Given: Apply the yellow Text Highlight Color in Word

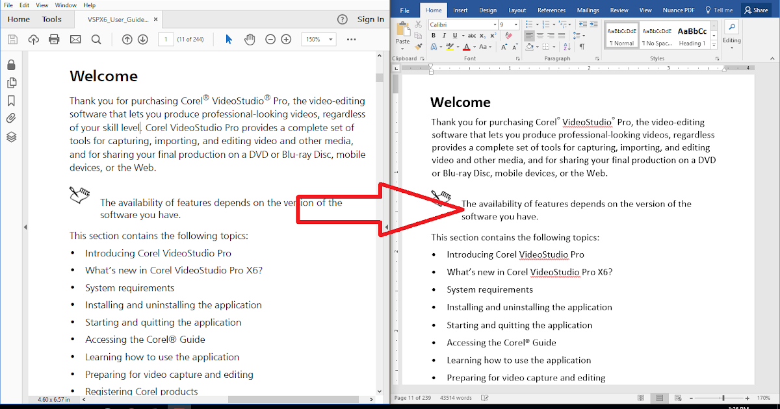Looking at the screenshot, I should [x=450, y=47].
